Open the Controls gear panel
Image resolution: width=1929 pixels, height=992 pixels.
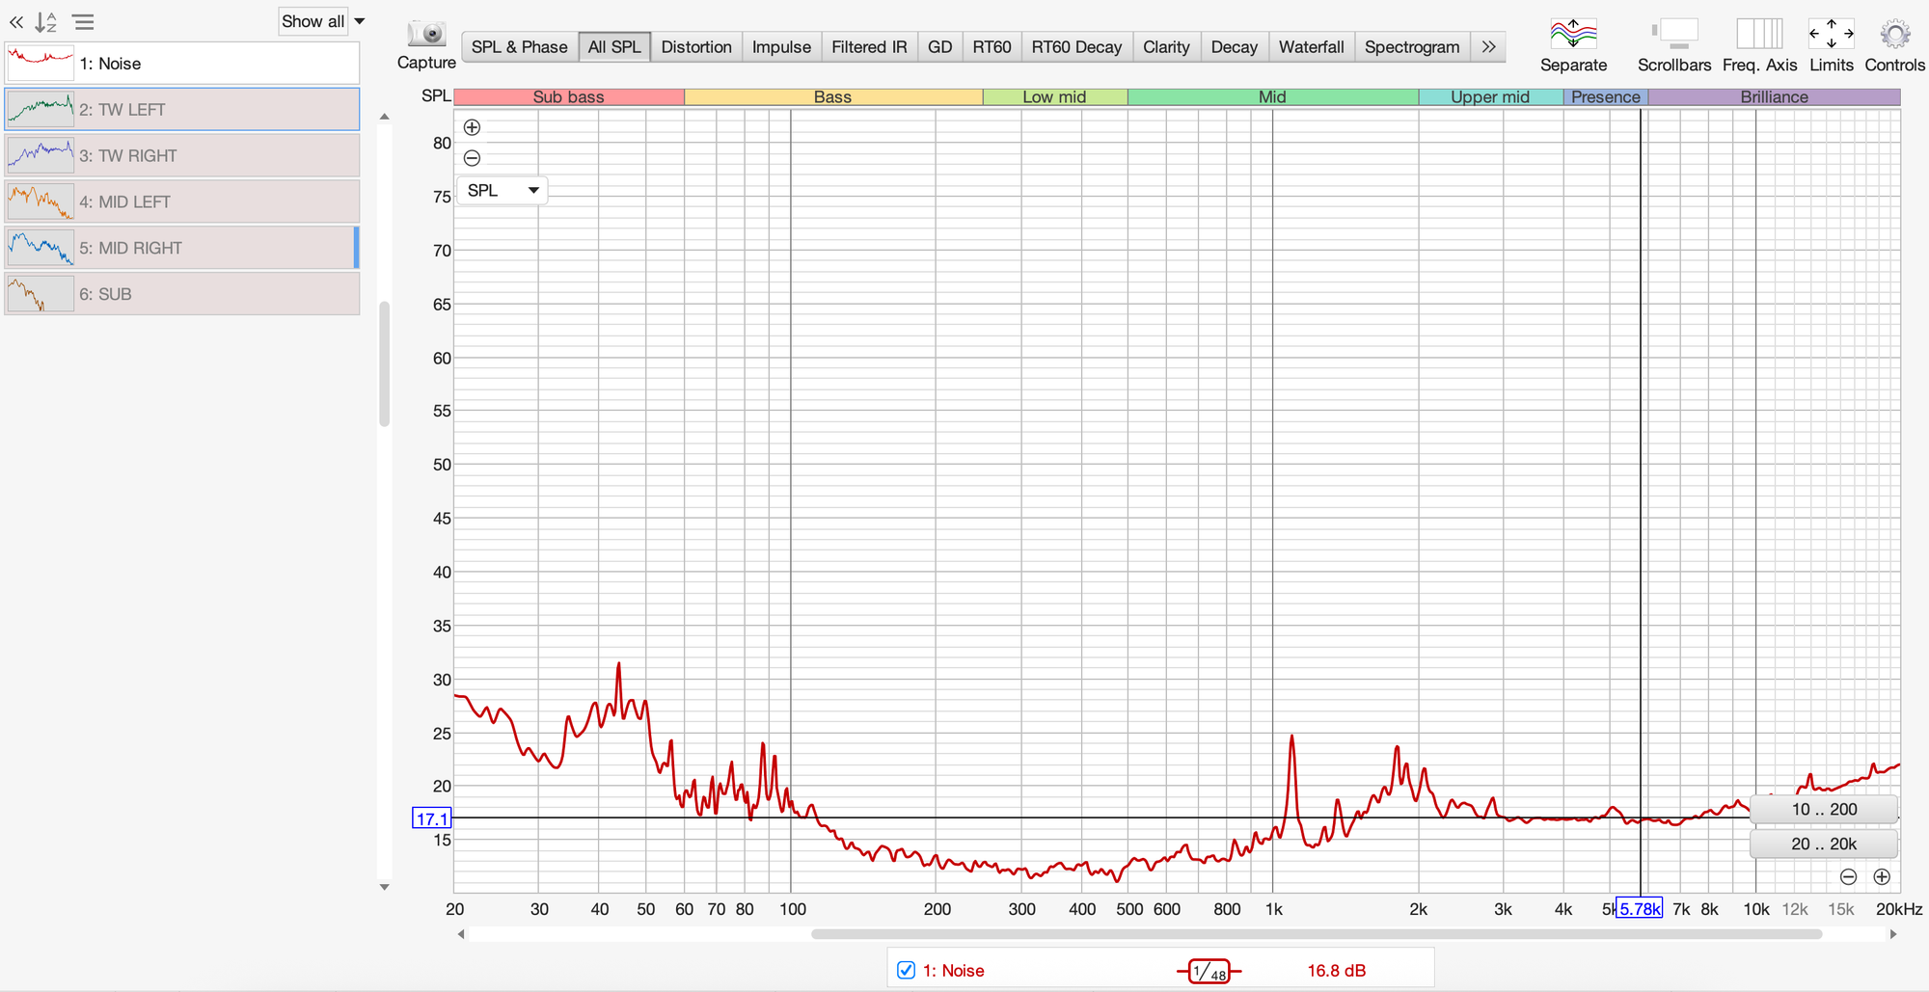(x=1894, y=35)
